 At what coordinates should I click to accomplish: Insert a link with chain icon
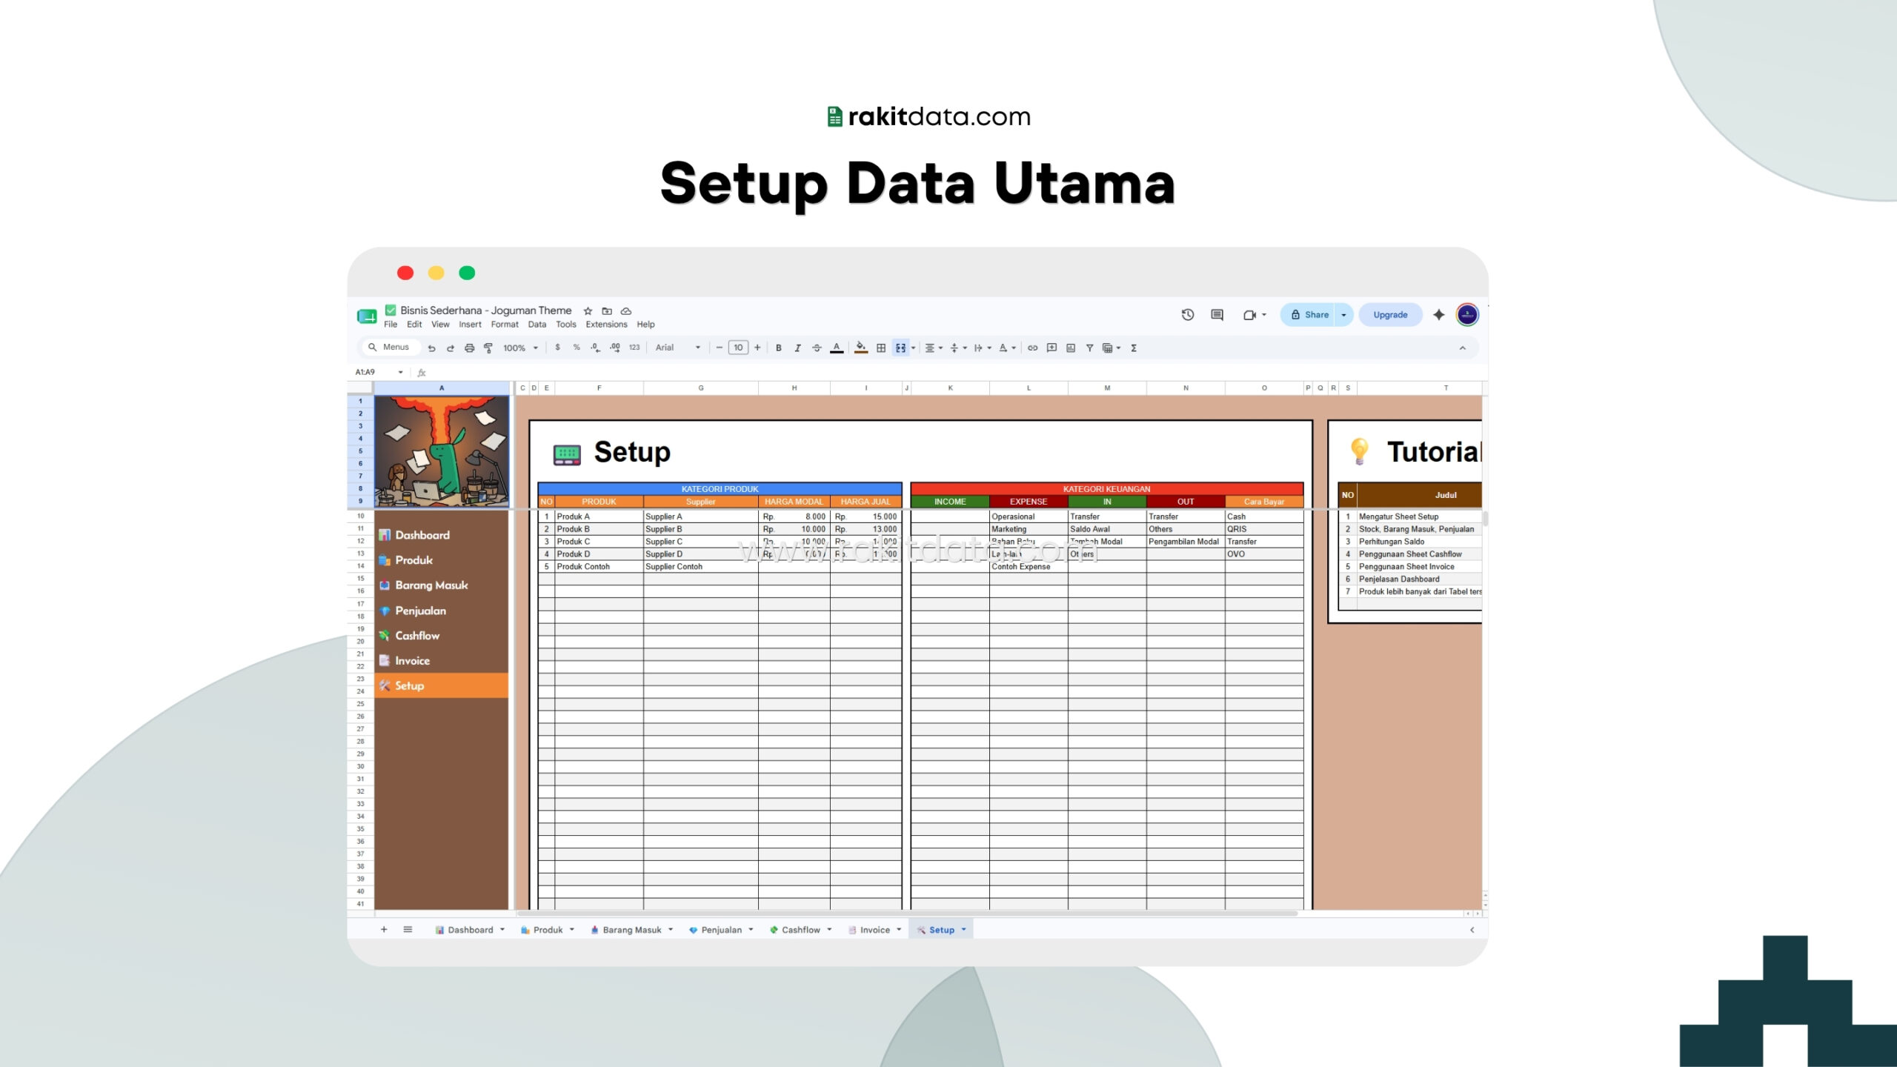tap(1032, 348)
